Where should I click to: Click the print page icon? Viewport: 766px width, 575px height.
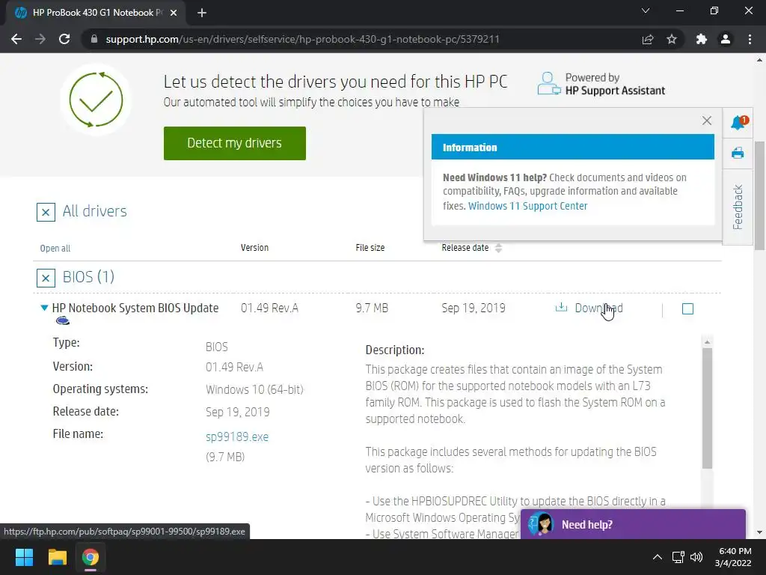tap(738, 153)
